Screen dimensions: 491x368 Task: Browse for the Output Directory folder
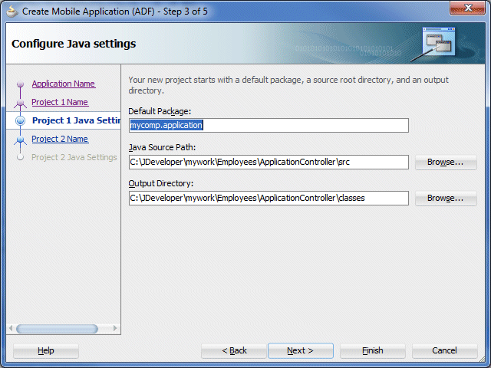pos(446,198)
